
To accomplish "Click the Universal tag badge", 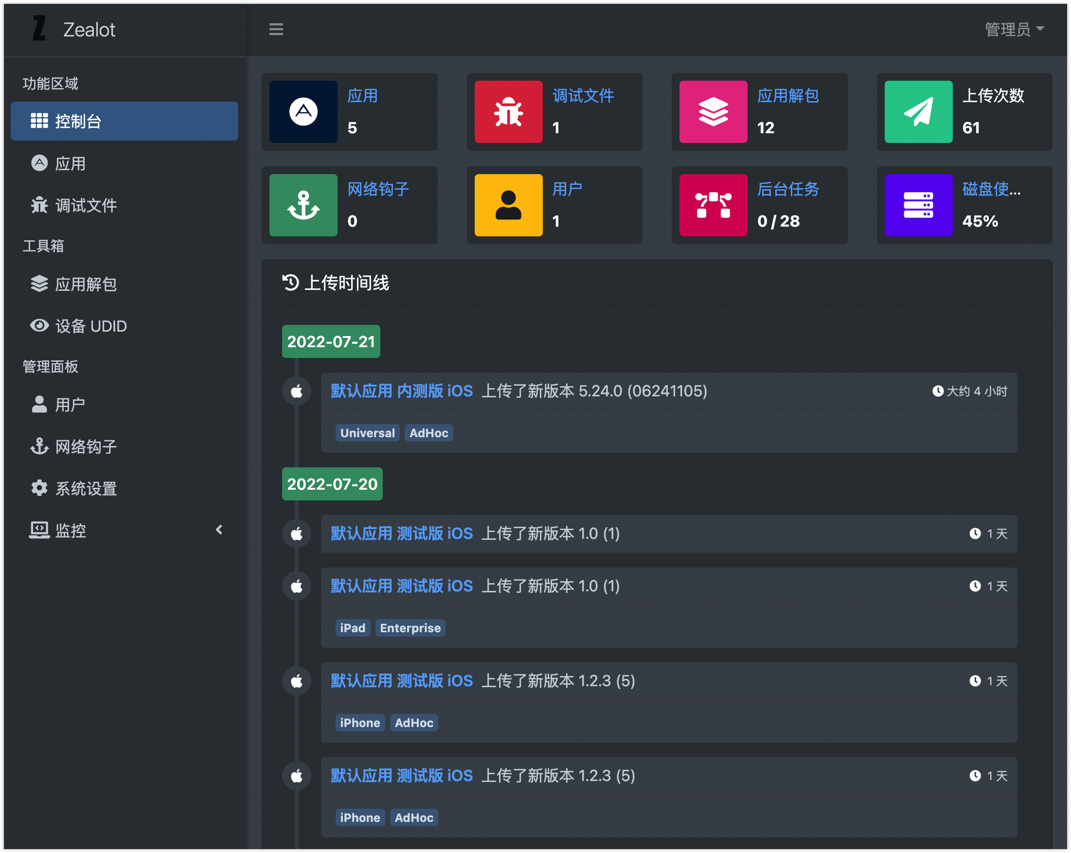I will pyautogui.click(x=368, y=433).
